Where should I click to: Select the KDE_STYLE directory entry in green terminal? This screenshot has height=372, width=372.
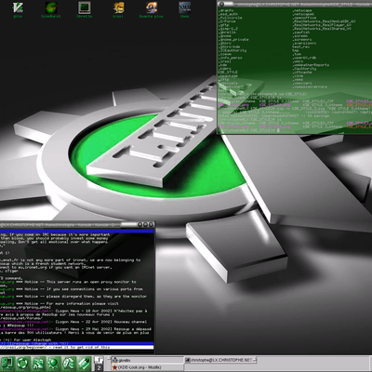coord(229,73)
